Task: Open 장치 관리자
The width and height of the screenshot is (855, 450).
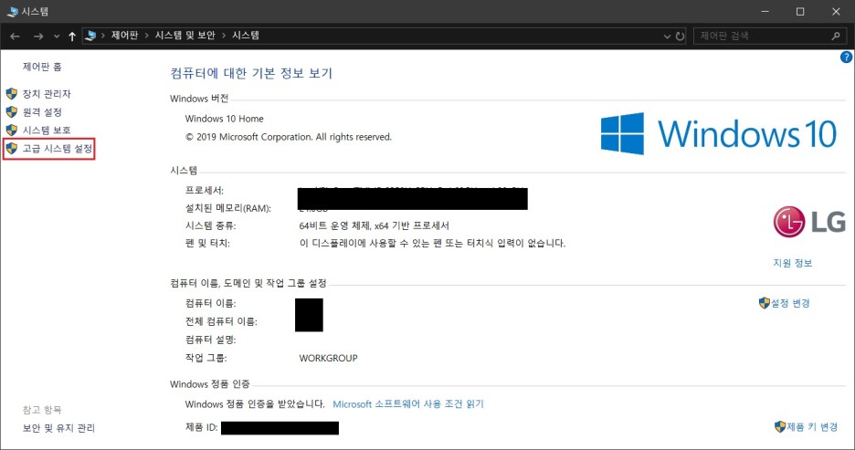Action: click(47, 94)
